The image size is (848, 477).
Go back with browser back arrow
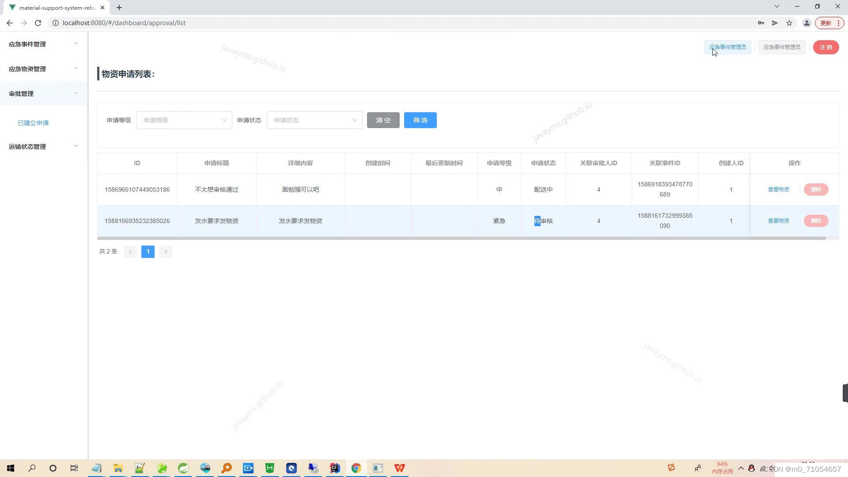coord(10,23)
